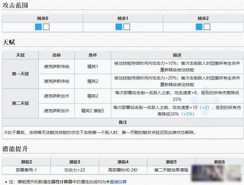Viewport: 244px width, 185px height.
Task: Select the 第一天赋 row label
Action: 20,74
